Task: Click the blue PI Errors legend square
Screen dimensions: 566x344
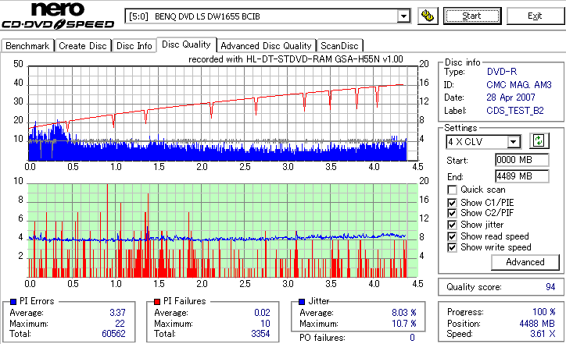Action: (x=13, y=302)
